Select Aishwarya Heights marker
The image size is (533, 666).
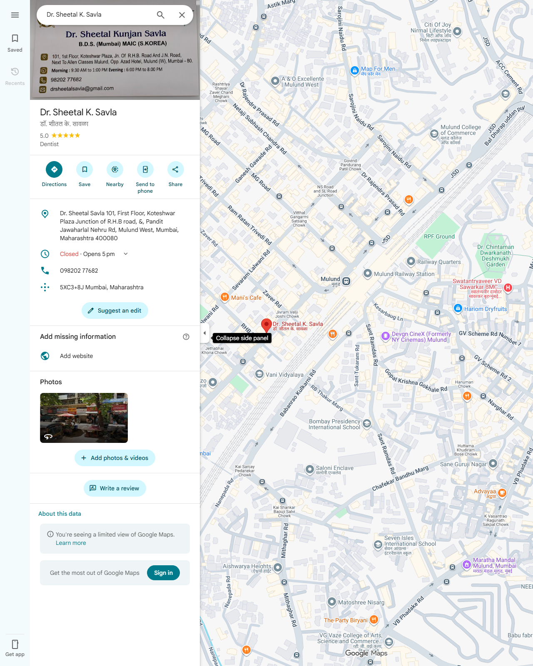[x=278, y=567]
